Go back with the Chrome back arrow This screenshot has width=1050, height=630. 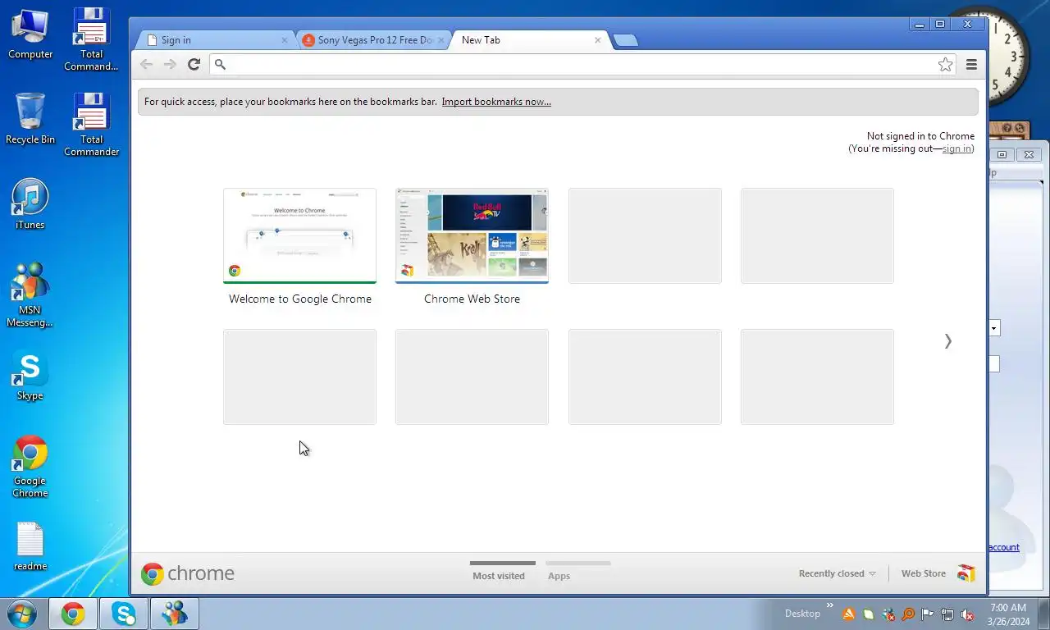(x=146, y=64)
